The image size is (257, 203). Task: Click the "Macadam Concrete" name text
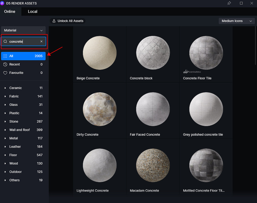click(144, 191)
